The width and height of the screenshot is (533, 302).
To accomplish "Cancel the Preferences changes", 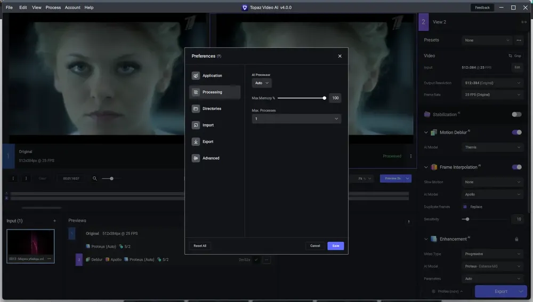I will pos(315,246).
